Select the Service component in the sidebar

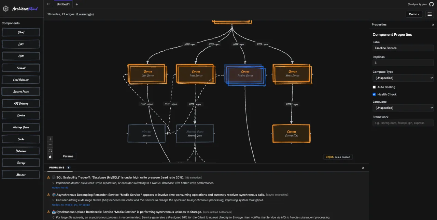click(x=21, y=115)
